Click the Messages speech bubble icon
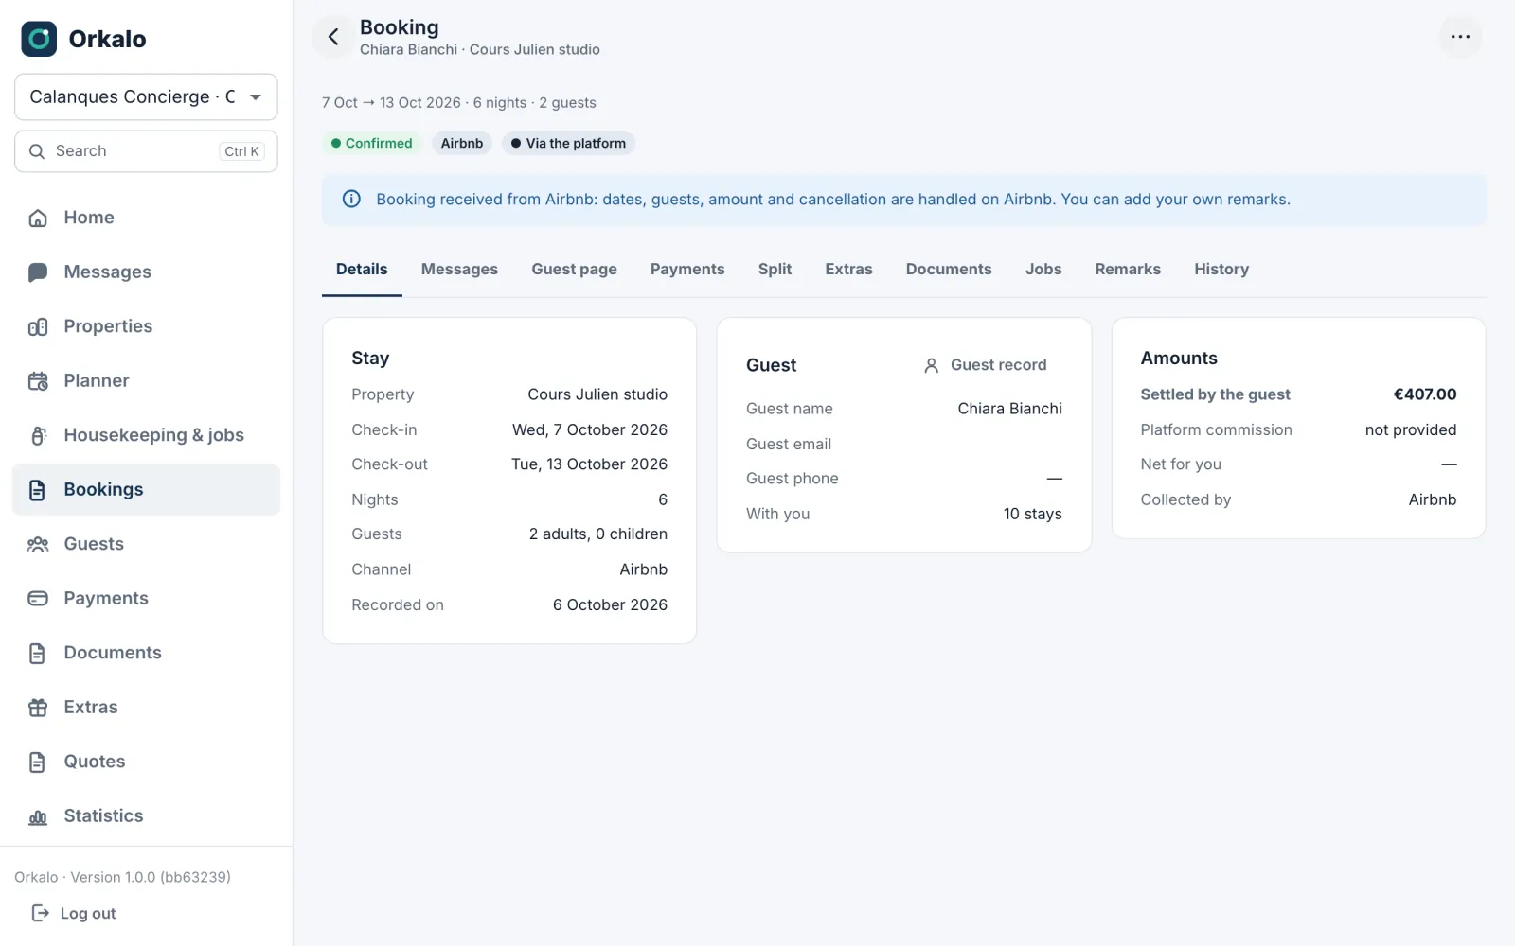 pos(38,272)
